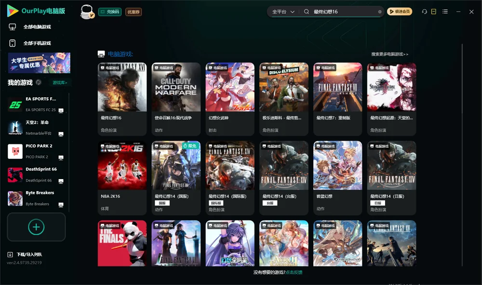Click the 搜索更多电脑游戏>> link
Screen dimensions: 482x285
coord(389,54)
